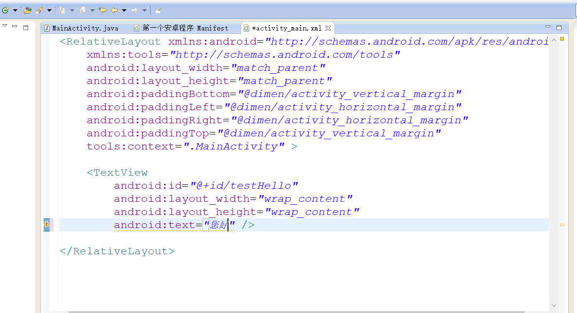The width and height of the screenshot is (577, 313).
Task: Click "match_parent" value of layout_height
Action: pos(285,81)
